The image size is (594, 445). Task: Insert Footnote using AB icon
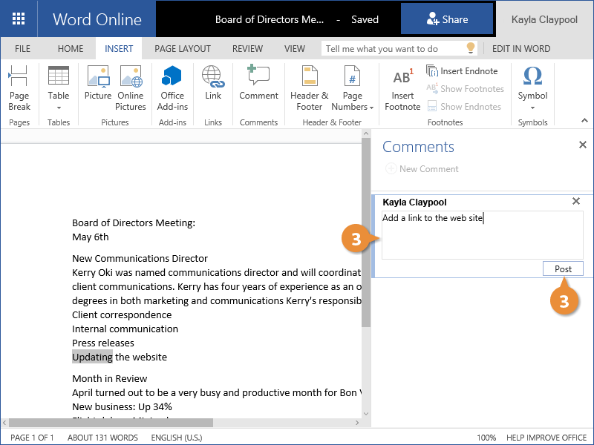click(x=402, y=88)
